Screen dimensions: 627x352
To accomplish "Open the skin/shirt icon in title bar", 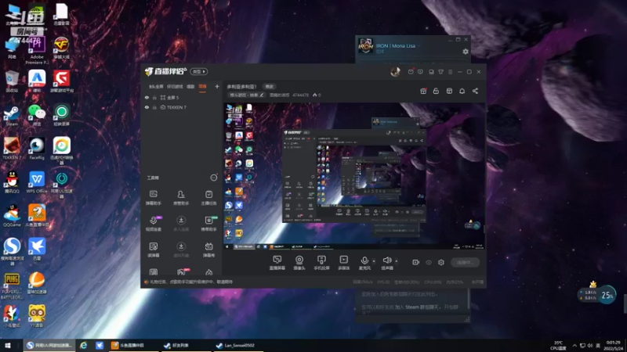I will click(x=440, y=72).
